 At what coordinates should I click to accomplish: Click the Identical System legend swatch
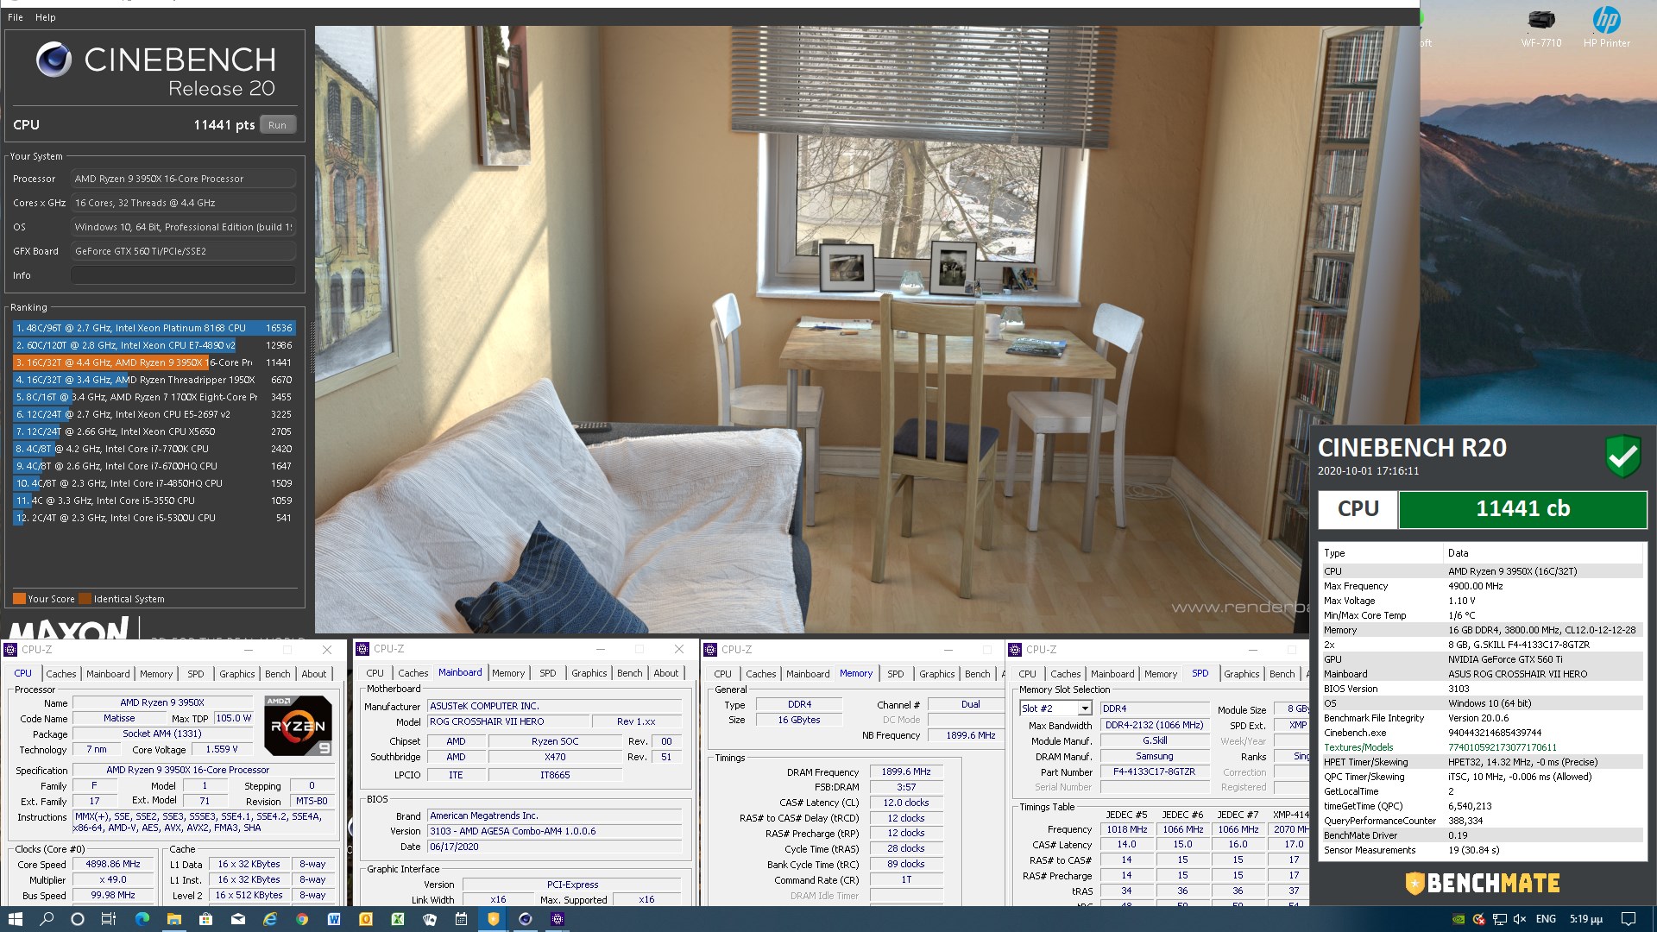85,599
